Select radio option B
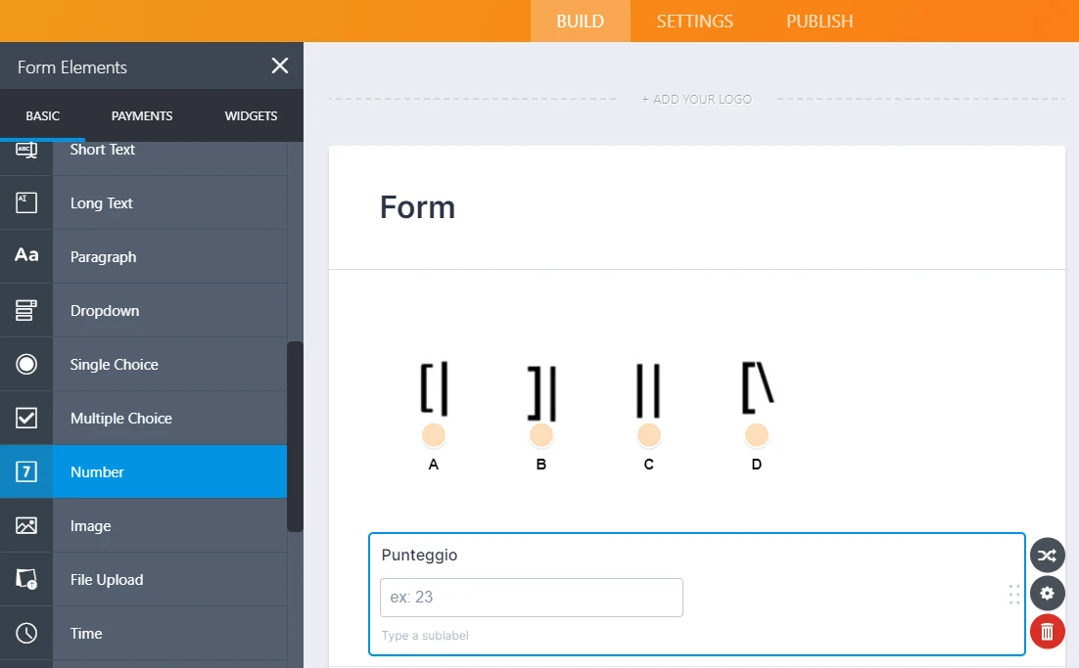 [x=541, y=435]
